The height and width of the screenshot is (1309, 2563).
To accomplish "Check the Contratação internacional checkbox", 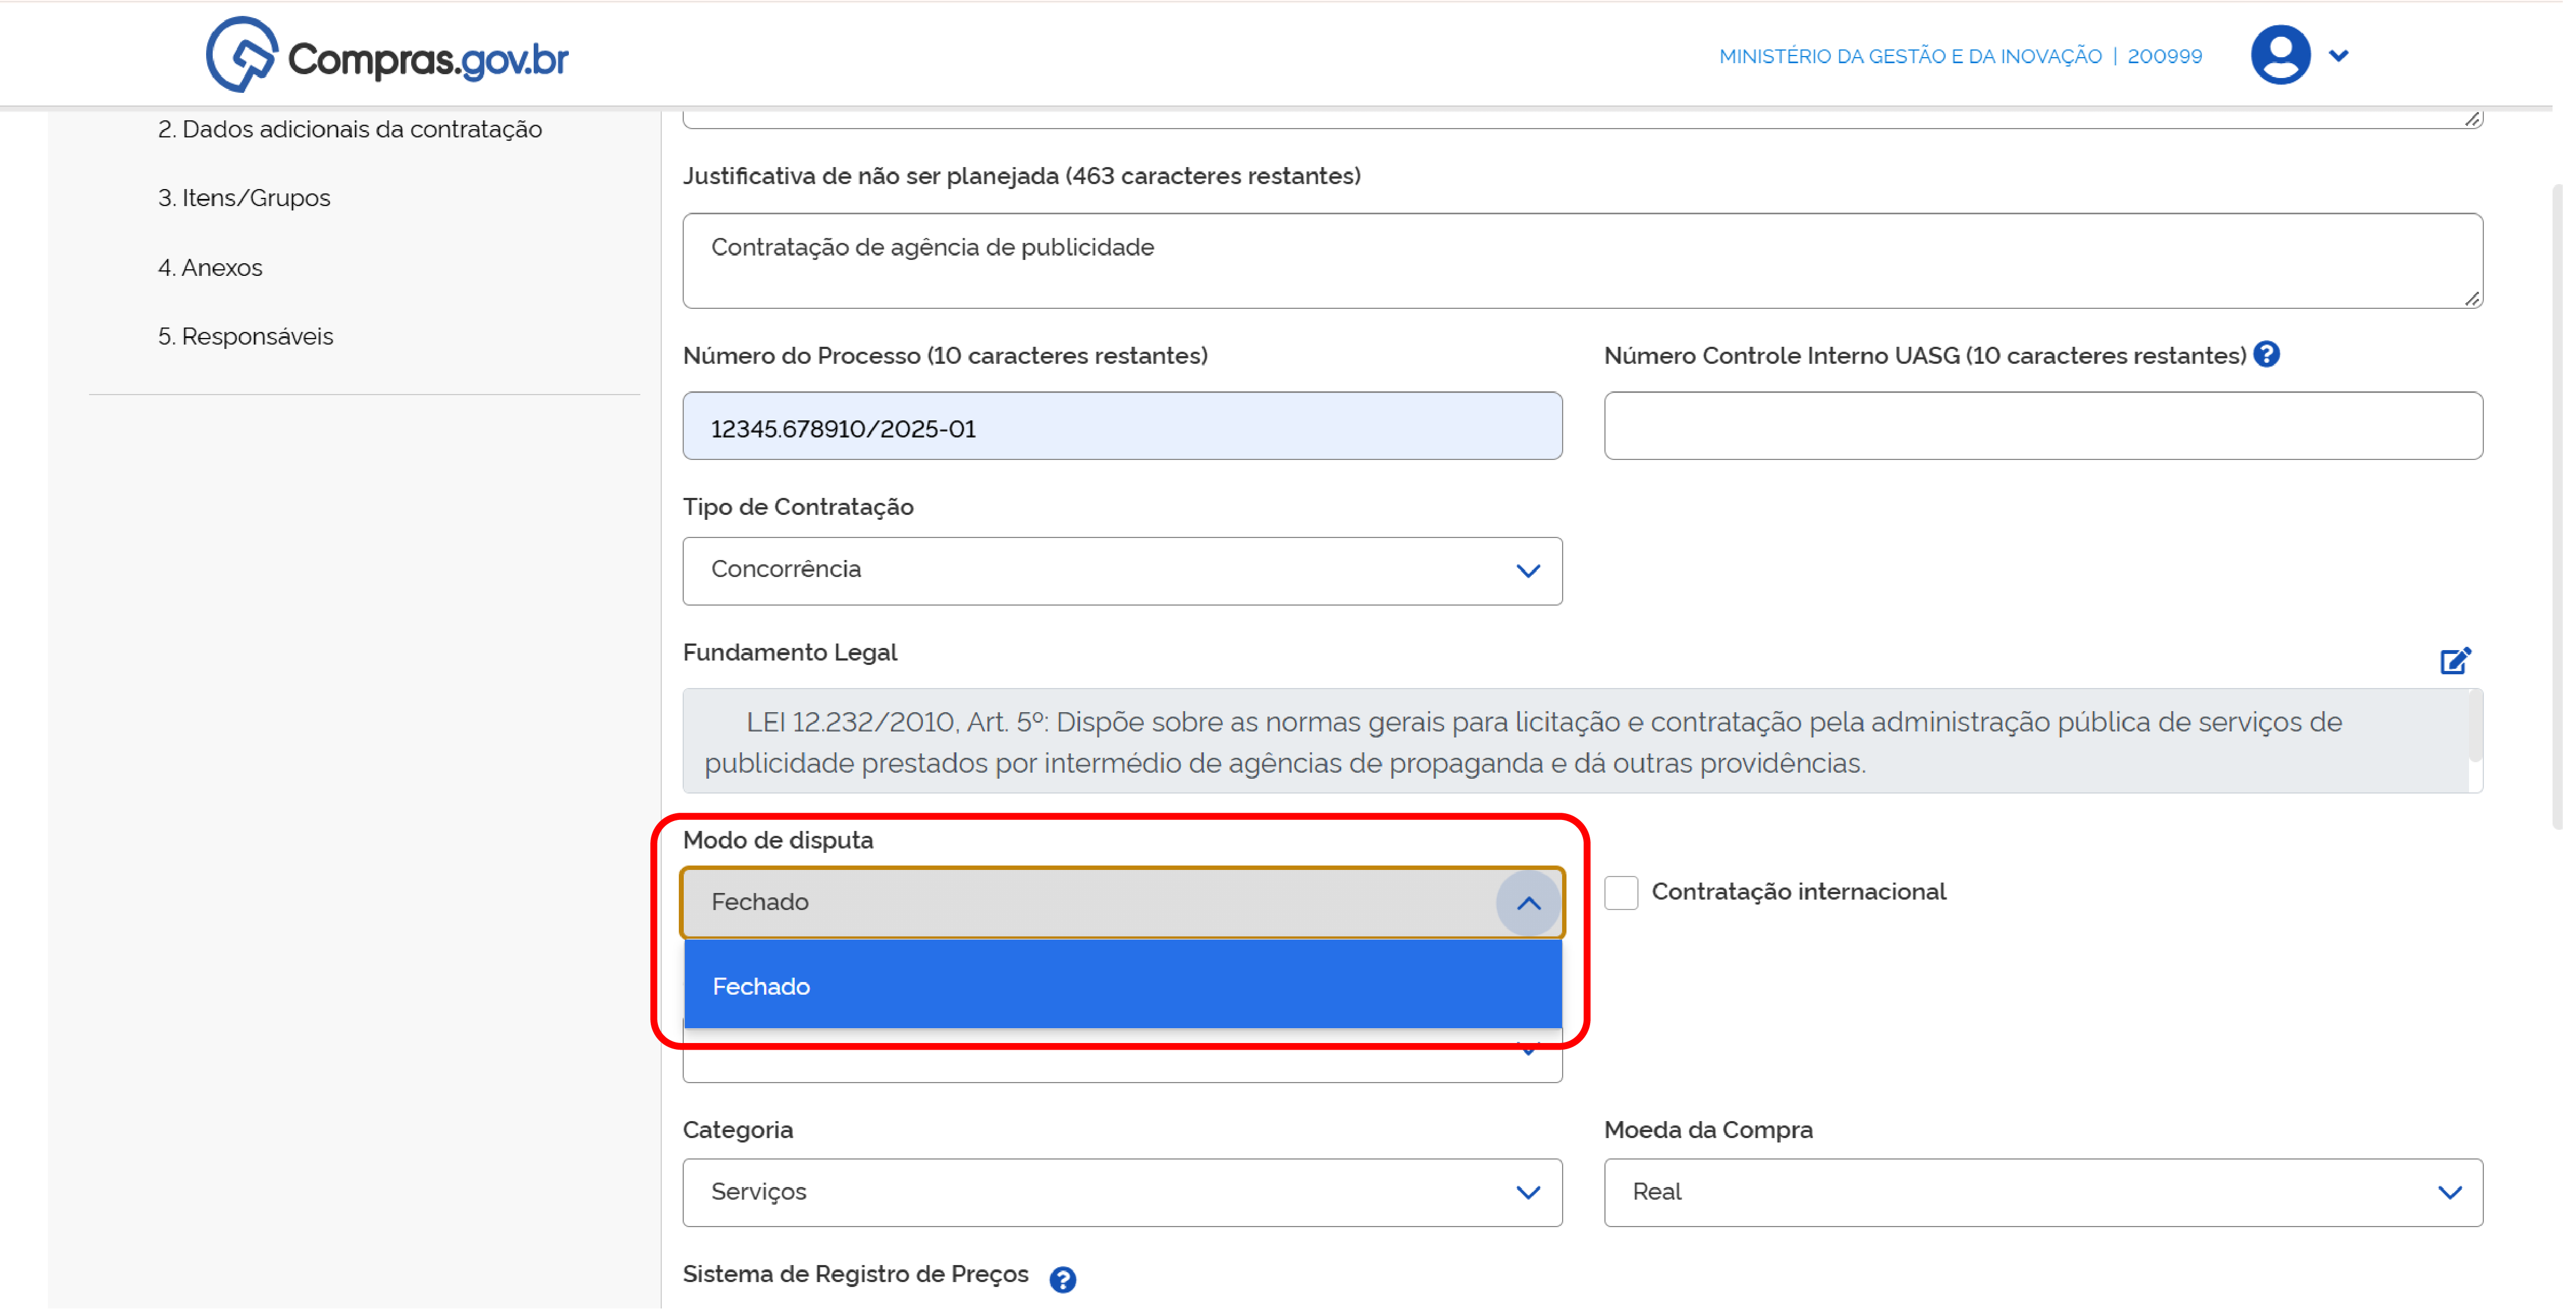I will (1621, 892).
